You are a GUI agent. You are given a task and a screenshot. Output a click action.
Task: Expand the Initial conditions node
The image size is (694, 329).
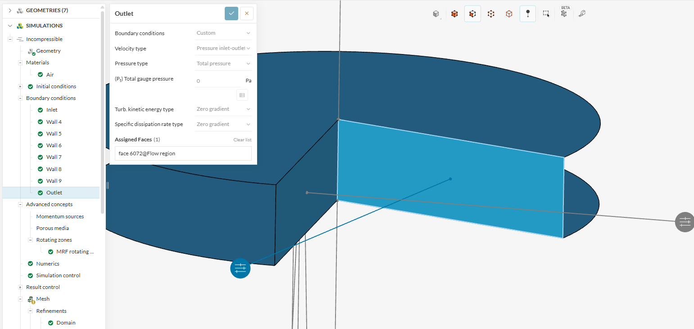pos(20,86)
